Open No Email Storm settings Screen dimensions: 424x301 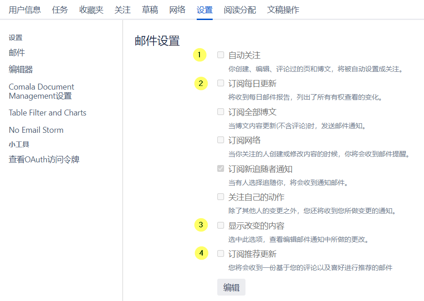(x=36, y=130)
